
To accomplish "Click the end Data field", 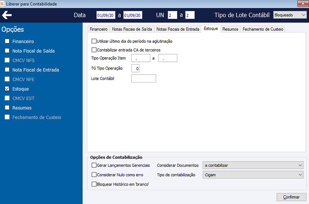I will pyautogui.click(x=132, y=15).
